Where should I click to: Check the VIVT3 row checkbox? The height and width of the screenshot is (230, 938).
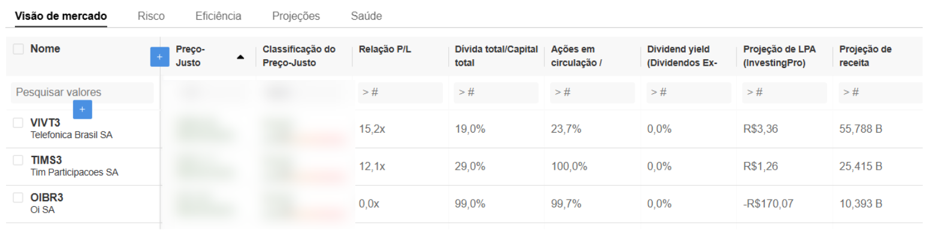tap(19, 122)
